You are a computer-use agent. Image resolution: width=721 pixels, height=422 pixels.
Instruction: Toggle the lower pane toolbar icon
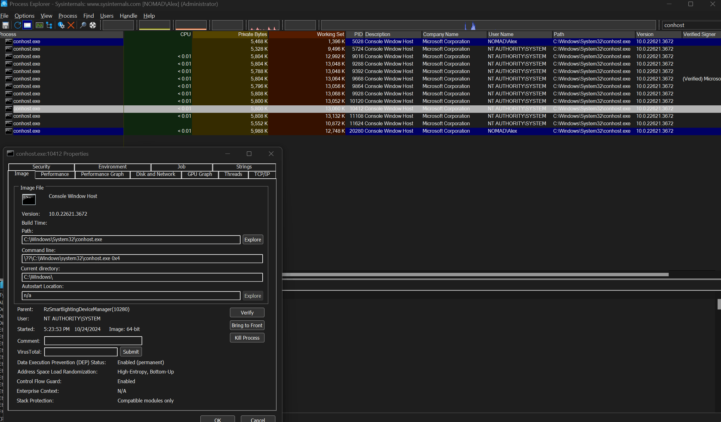click(27, 25)
